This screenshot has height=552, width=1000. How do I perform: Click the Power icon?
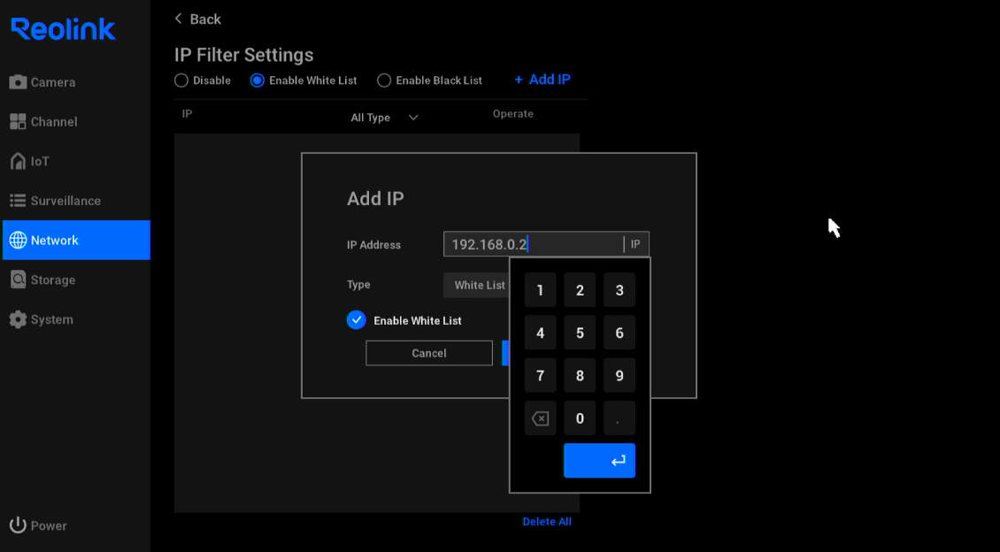[18, 525]
